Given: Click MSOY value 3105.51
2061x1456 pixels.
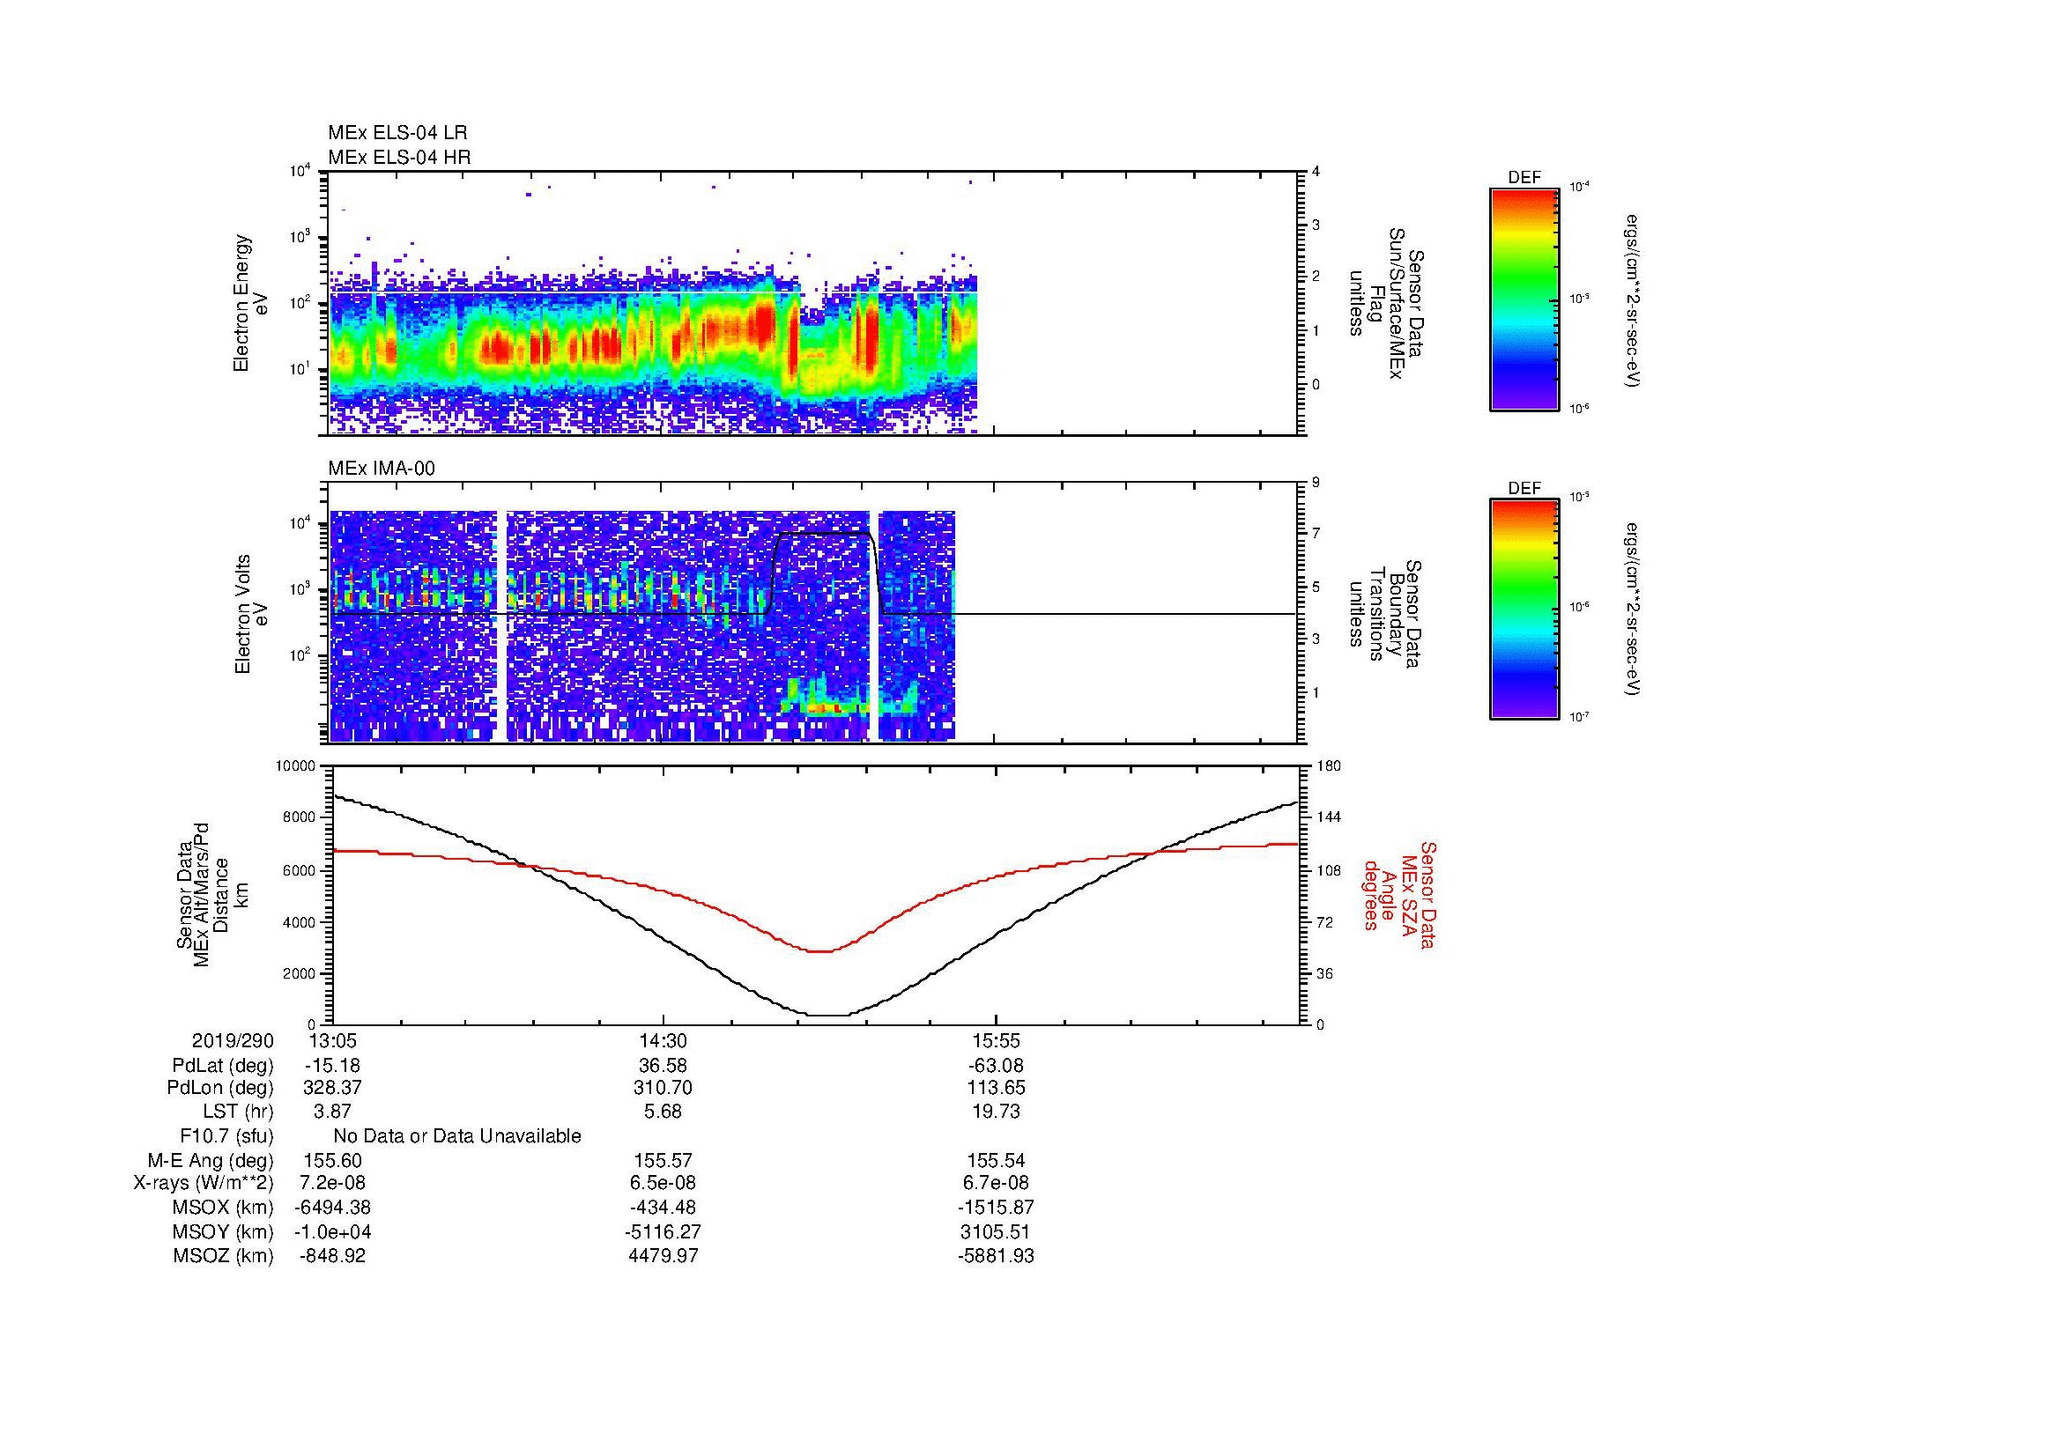Looking at the screenshot, I should click(996, 1232).
